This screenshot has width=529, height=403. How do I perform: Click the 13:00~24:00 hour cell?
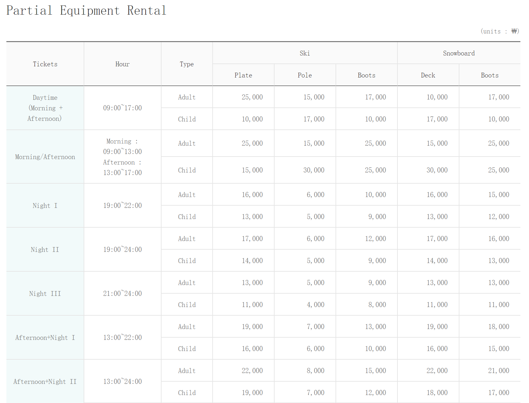click(x=122, y=382)
